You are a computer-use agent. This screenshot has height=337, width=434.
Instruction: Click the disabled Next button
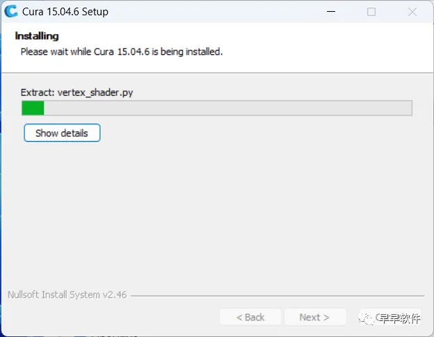315,317
